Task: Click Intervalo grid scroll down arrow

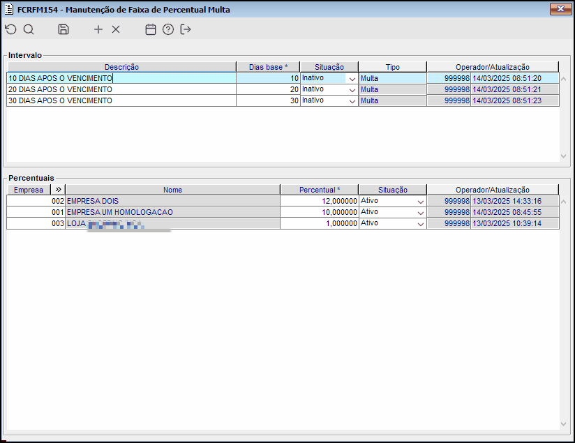Action: tap(564, 156)
